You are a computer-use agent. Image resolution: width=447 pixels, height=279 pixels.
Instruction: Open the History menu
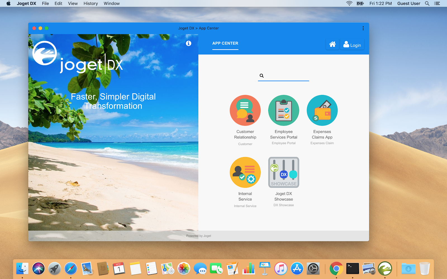(x=91, y=3)
